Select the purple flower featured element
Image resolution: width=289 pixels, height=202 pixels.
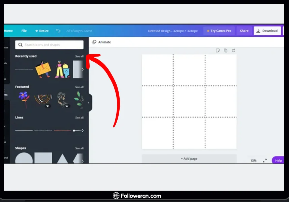point(24,100)
